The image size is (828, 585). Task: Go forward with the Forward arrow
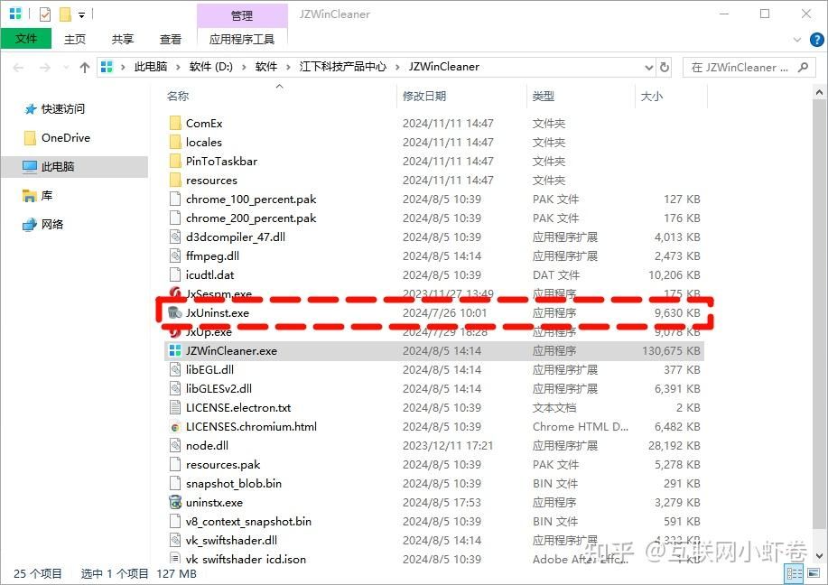point(45,68)
